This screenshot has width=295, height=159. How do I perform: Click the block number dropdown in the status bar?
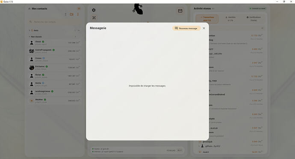point(180,150)
